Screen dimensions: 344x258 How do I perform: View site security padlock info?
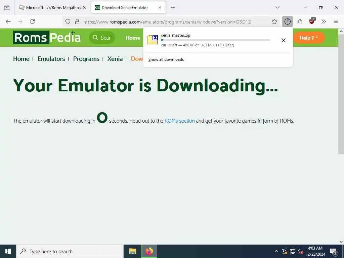77,21
